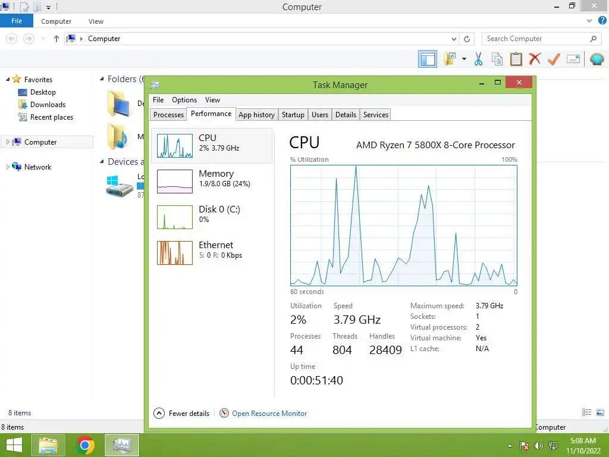Image resolution: width=609 pixels, height=457 pixels.
Task: Switch to the Services tab
Action: pos(376,115)
